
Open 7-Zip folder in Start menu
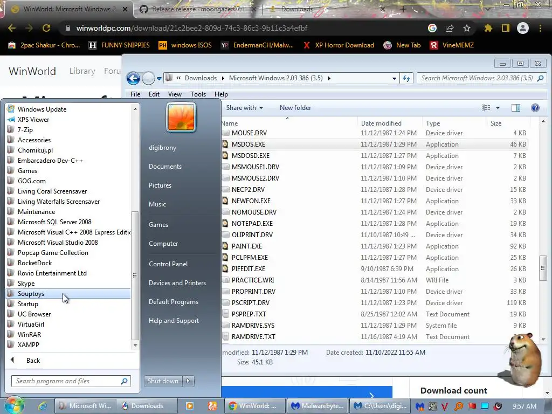click(25, 129)
